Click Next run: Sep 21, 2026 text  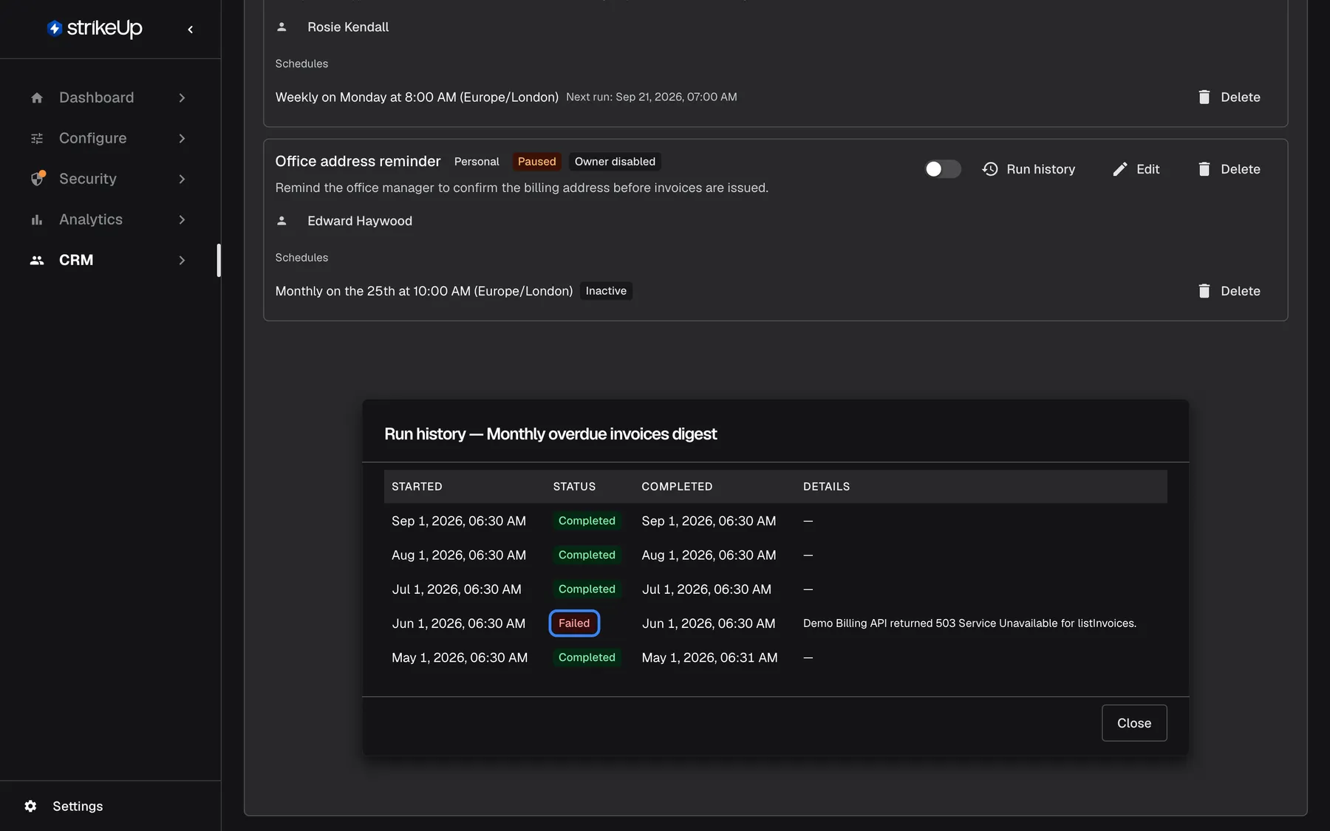[x=651, y=97]
